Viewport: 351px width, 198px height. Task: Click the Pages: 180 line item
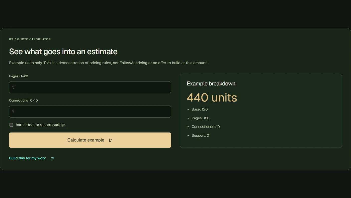coord(201,118)
